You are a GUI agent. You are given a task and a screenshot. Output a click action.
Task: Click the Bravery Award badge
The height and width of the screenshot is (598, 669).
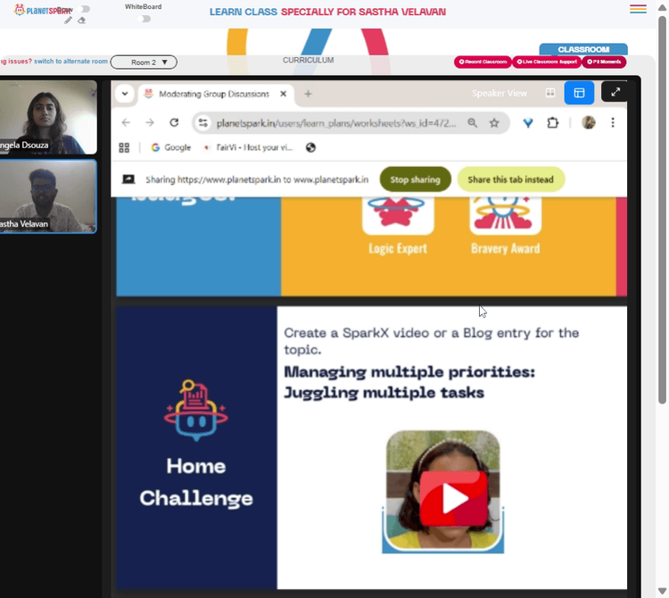(505, 226)
